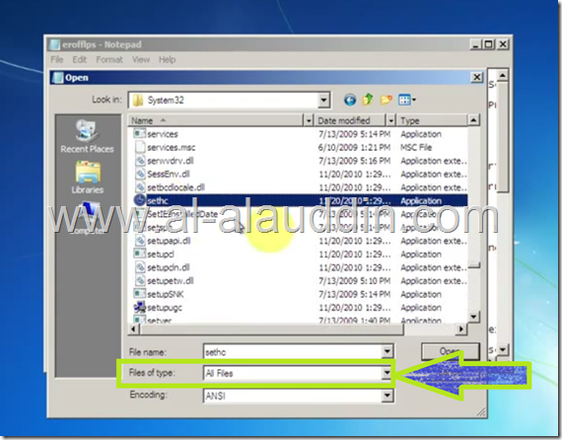This screenshot has height=440, width=562.
Task: Sort by Date modified column header
Action: click(351, 120)
